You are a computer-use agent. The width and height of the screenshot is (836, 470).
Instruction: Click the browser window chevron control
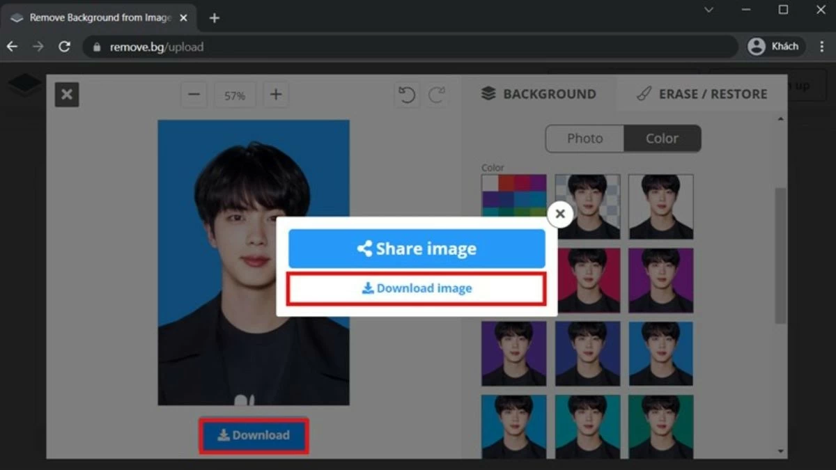click(x=709, y=10)
